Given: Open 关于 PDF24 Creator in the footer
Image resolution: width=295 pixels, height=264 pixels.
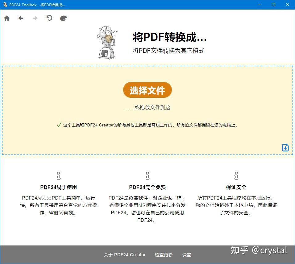Looking at the screenshot, I should pyautogui.click(x=125, y=255).
